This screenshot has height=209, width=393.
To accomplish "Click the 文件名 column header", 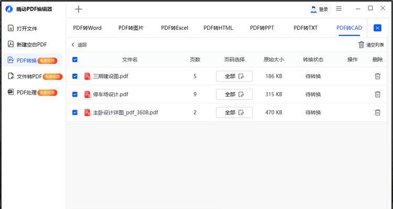I will pyautogui.click(x=129, y=60).
